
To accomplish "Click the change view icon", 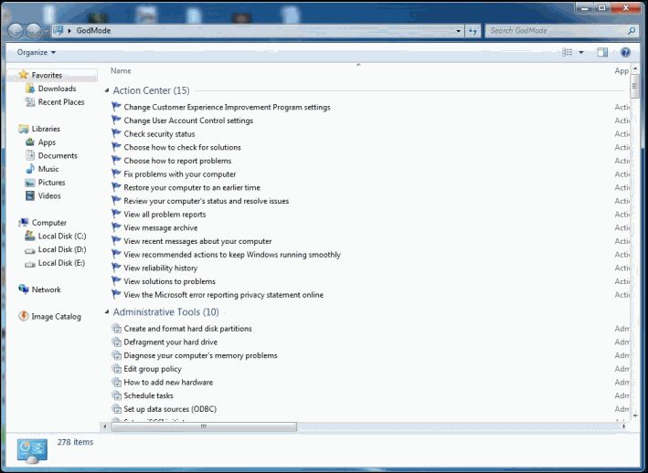I will (x=568, y=52).
